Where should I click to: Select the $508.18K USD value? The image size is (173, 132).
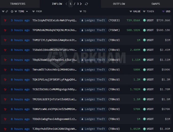point(163,30)
